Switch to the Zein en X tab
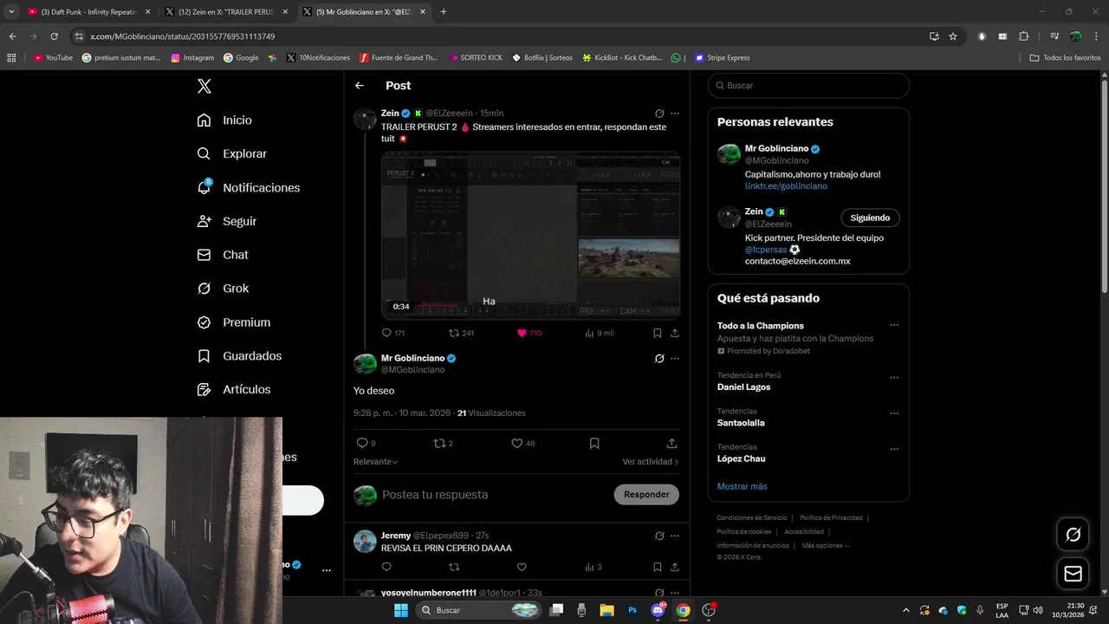The height and width of the screenshot is (624, 1109). (227, 12)
